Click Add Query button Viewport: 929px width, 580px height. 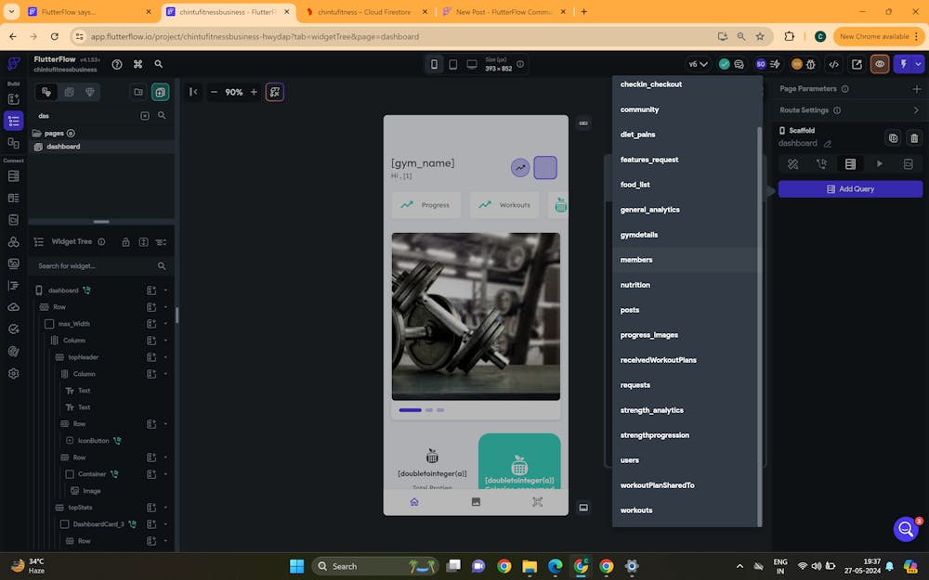850,188
